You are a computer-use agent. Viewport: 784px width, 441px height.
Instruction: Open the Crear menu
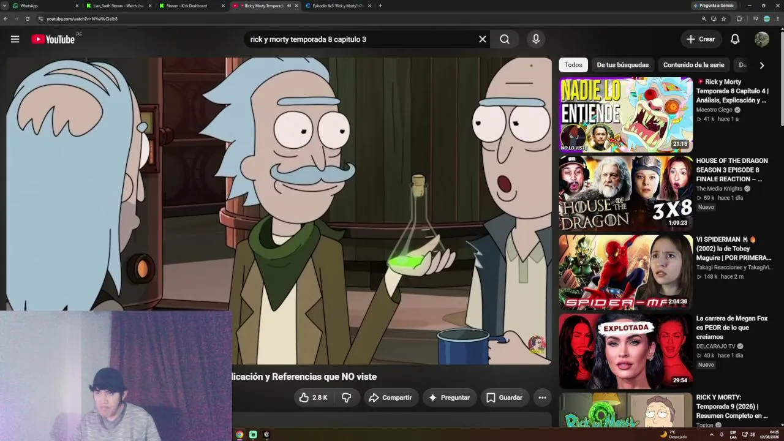(700, 39)
